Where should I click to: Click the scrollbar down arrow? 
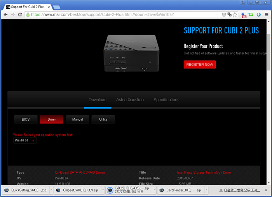click(x=269, y=183)
